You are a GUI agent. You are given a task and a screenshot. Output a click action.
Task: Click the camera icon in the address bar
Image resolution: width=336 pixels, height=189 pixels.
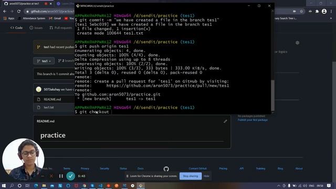point(295,12)
